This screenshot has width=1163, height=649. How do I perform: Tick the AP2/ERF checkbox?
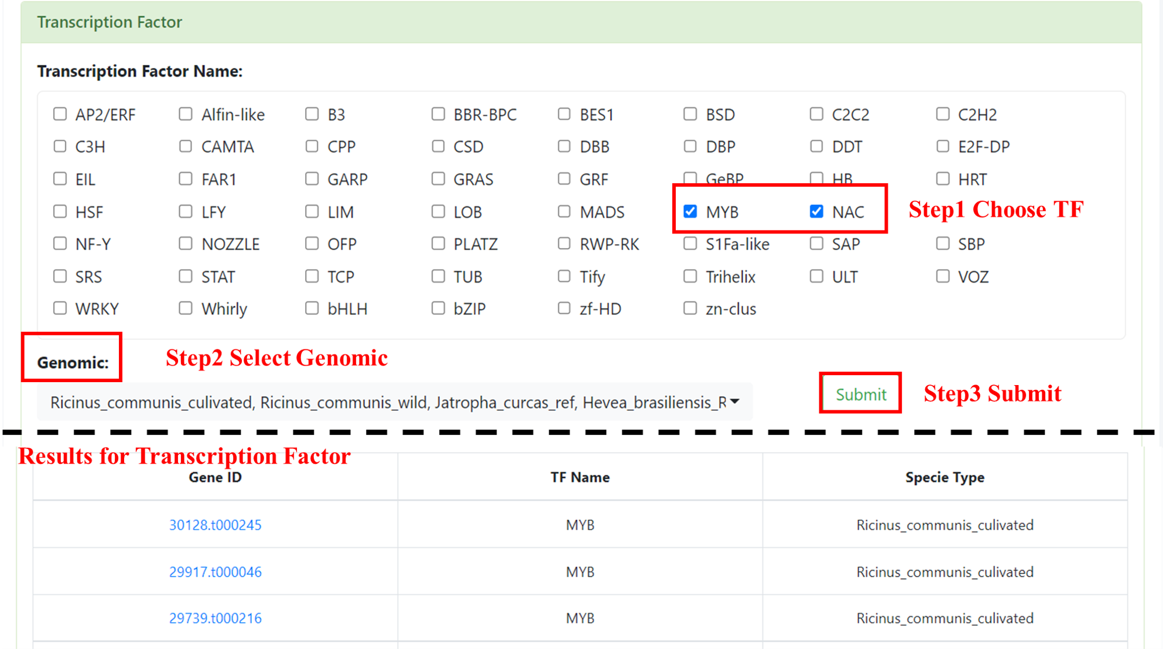point(60,114)
